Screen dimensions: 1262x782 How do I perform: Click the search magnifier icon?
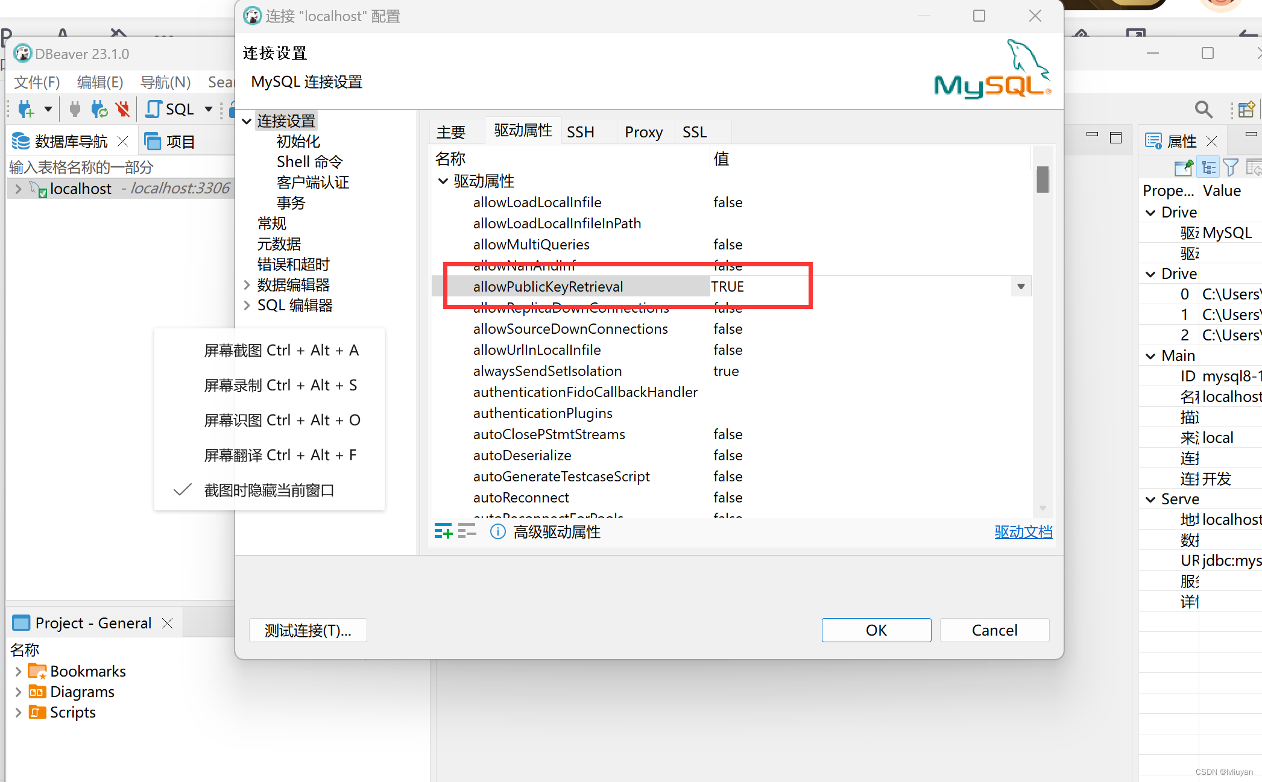click(1203, 110)
